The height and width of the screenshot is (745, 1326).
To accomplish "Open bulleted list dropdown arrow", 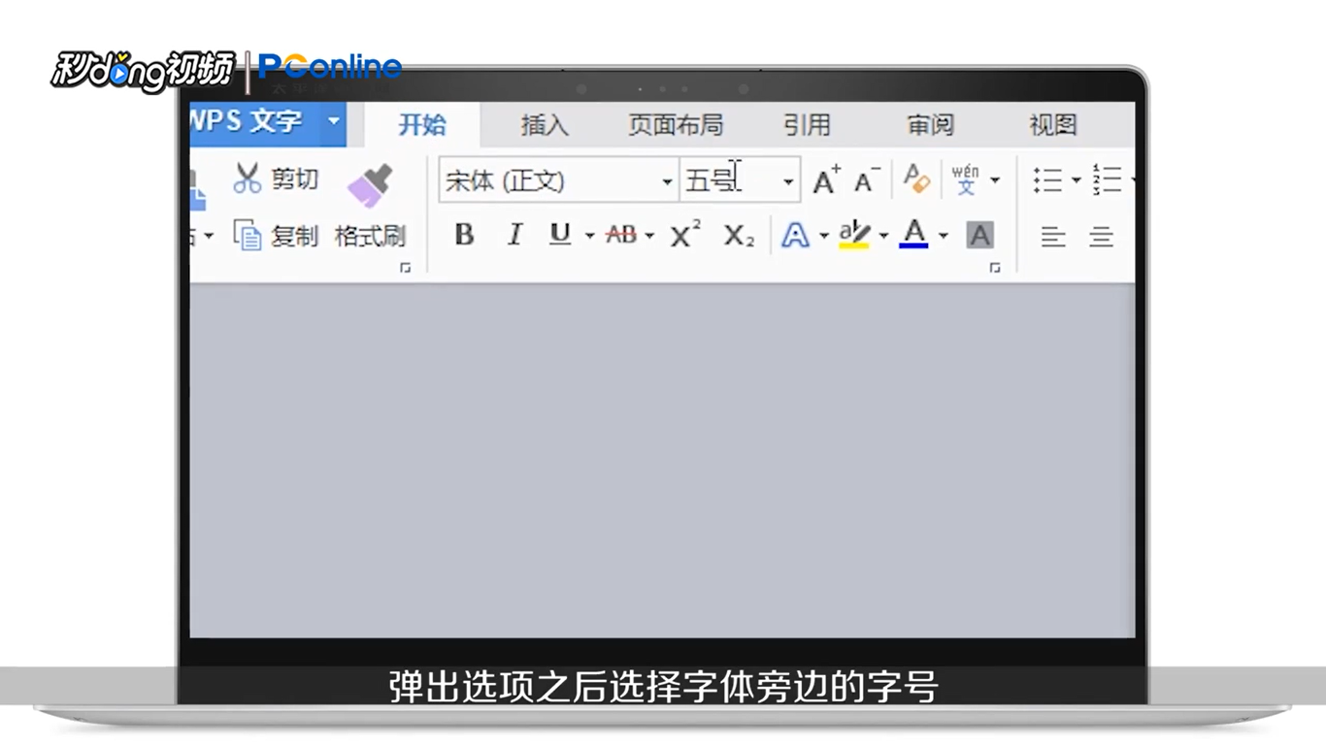I will 1076,180.
